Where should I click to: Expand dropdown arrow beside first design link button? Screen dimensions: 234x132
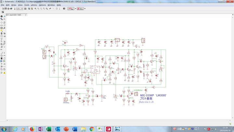pos(75,8)
